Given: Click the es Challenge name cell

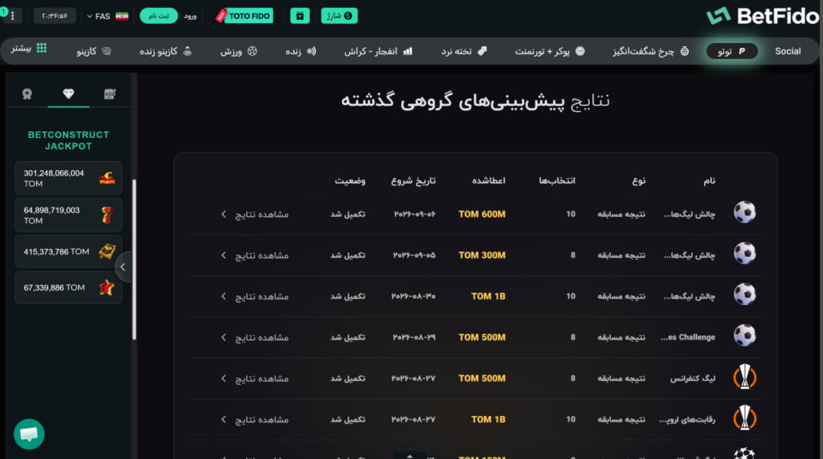Looking at the screenshot, I should pyautogui.click(x=688, y=338).
